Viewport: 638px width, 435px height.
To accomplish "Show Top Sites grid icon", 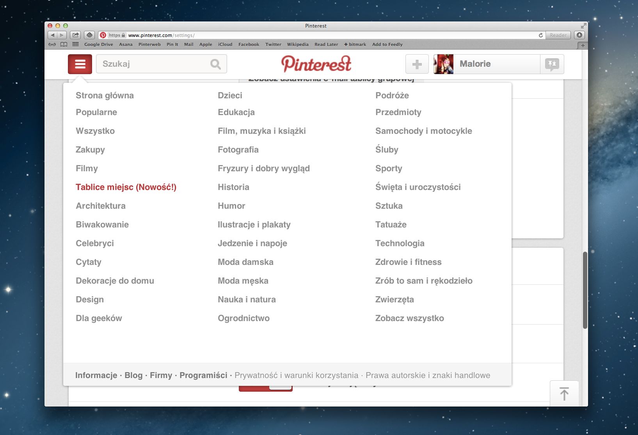I will click(76, 44).
